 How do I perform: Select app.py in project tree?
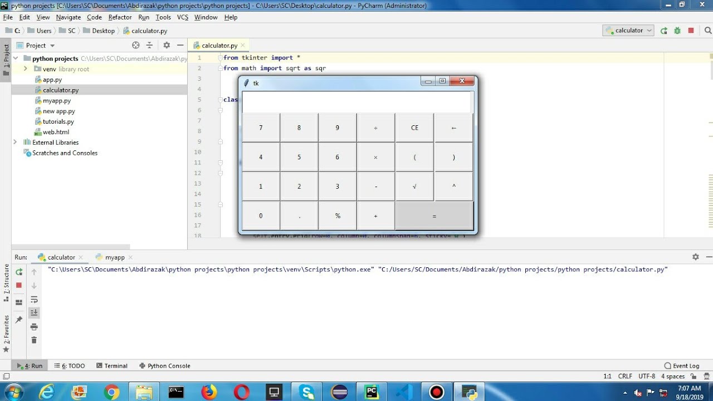tap(52, 80)
